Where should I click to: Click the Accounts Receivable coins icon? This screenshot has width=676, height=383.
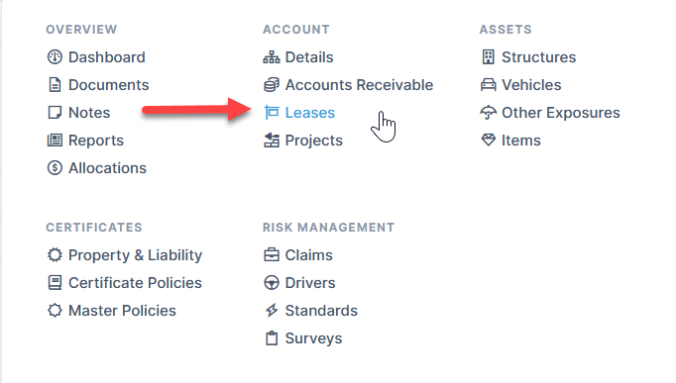pyautogui.click(x=272, y=85)
